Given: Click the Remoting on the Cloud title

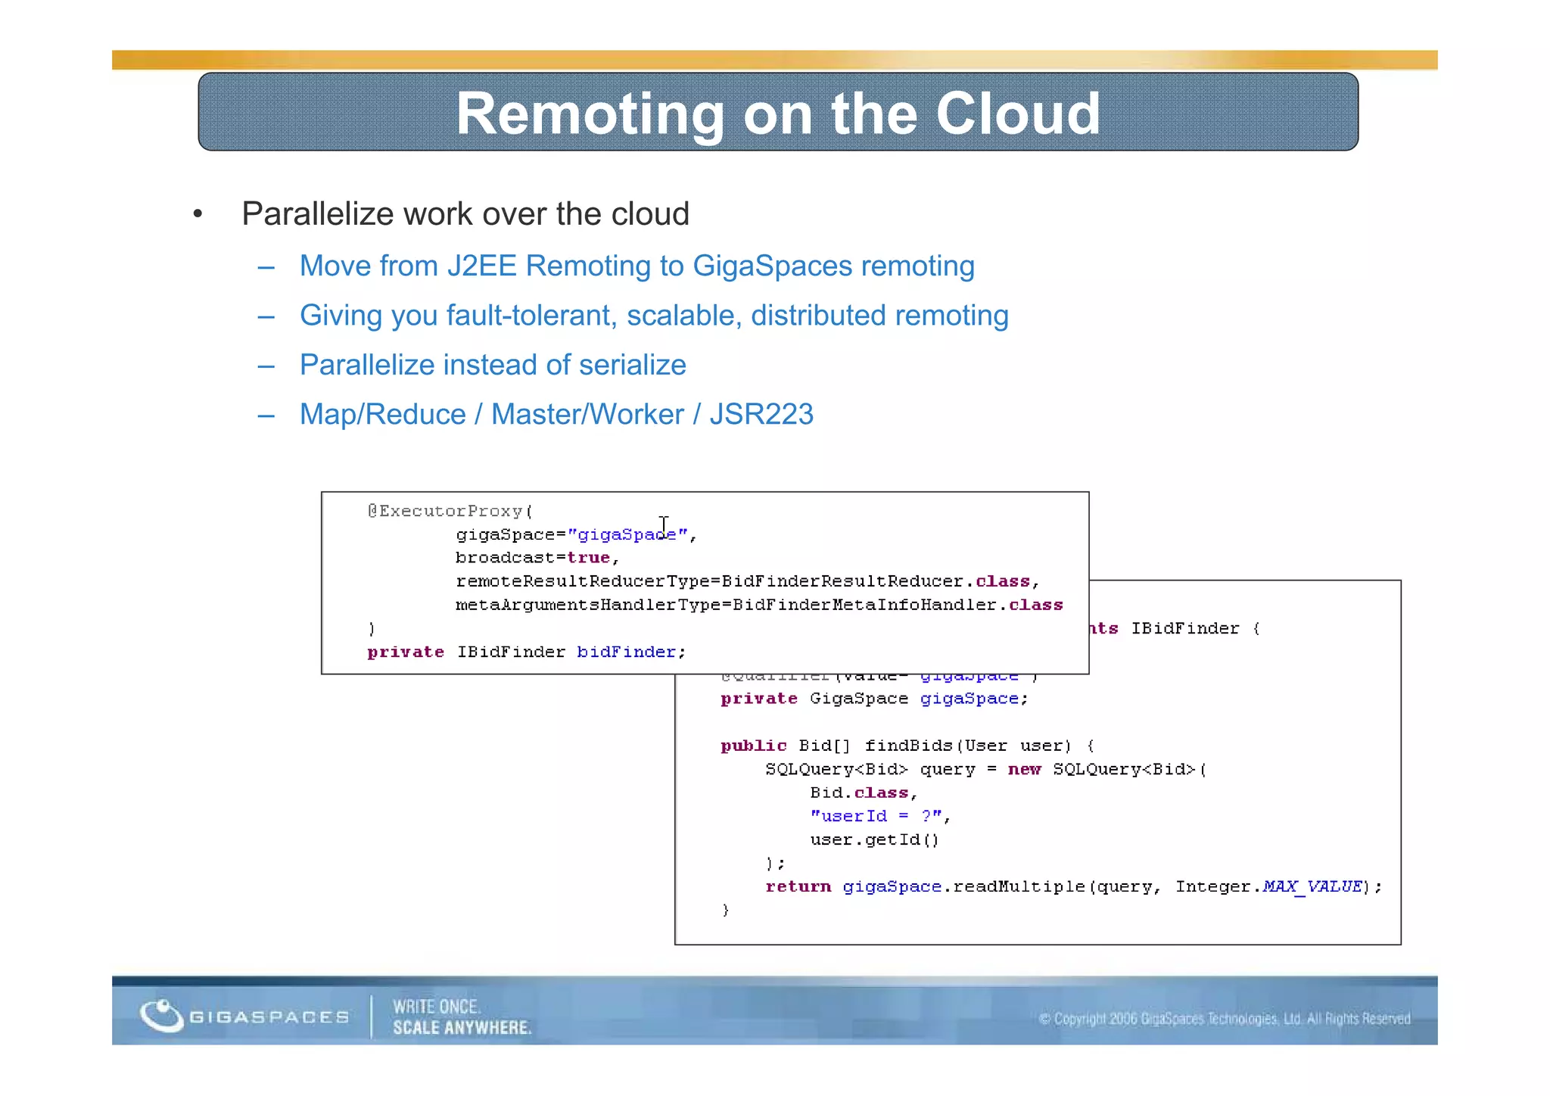Looking at the screenshot, I should [x=777, y=114].
